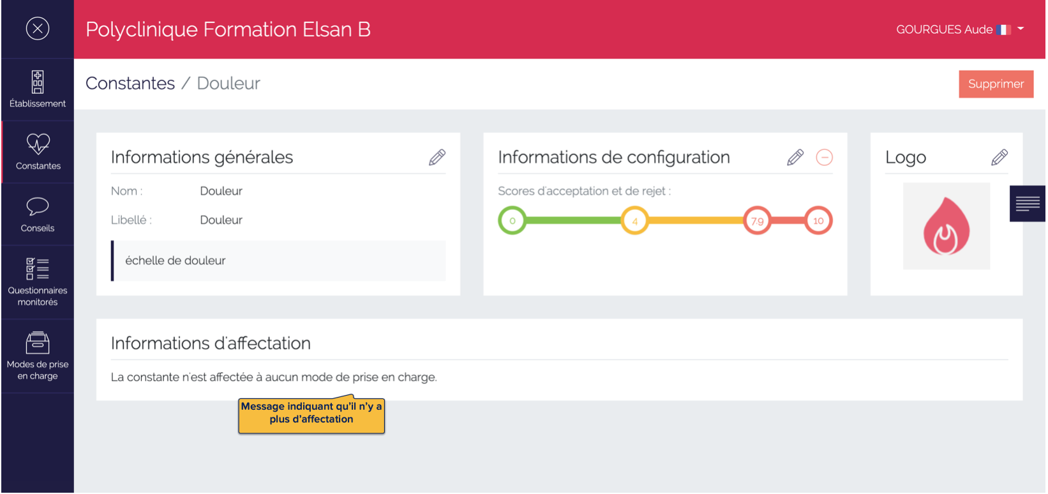Edit Informations de configuration with the pencil
1048x494 pixels.
(795, 158)
